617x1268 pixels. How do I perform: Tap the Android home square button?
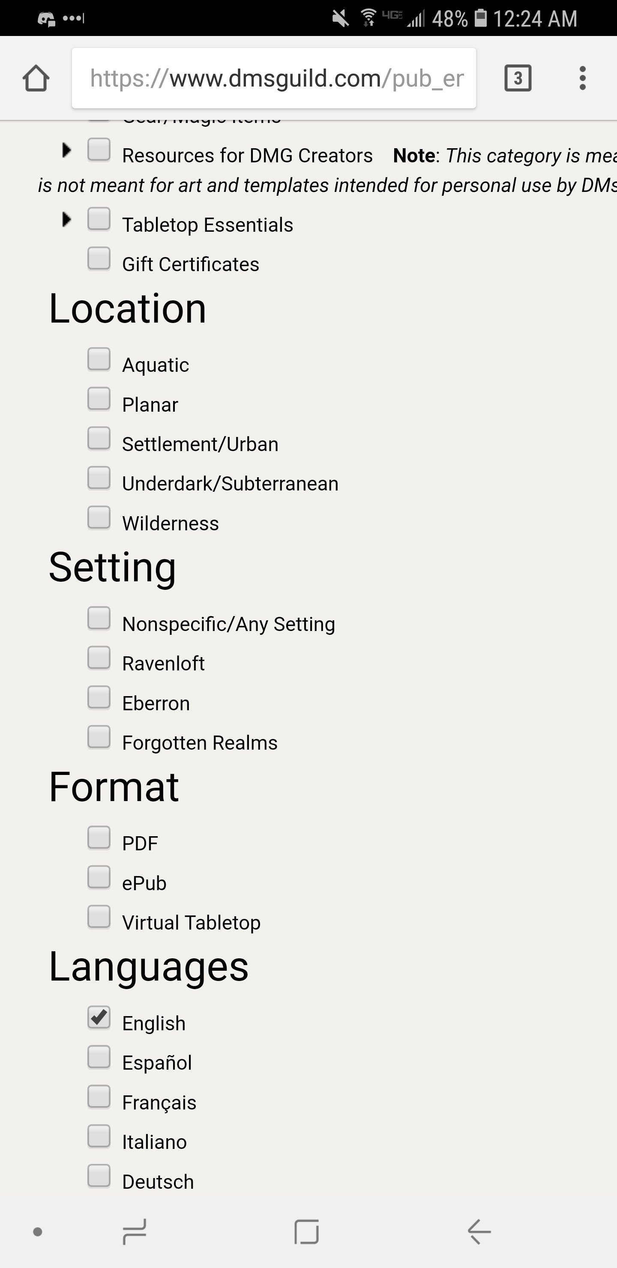306,1232
